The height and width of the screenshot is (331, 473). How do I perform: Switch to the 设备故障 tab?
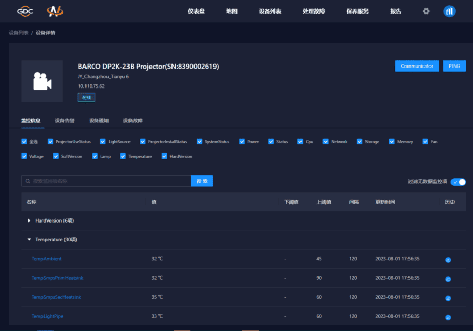tap(133, 121)
